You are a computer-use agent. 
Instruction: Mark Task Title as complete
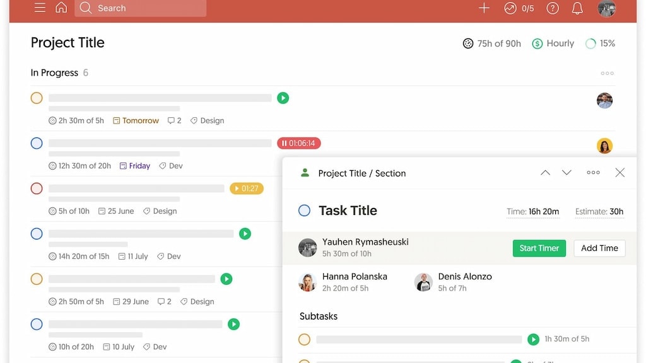[x=305, y=210]
